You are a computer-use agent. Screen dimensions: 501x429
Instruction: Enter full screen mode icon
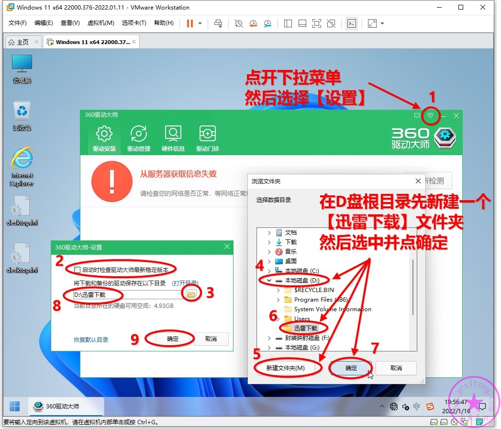(317, 23)
